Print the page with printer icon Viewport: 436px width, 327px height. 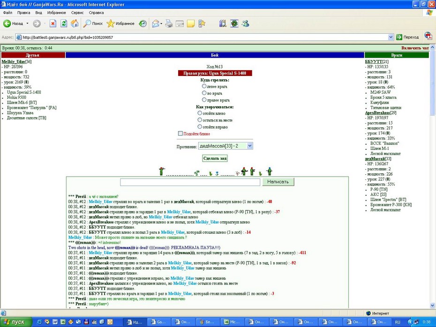169,23
